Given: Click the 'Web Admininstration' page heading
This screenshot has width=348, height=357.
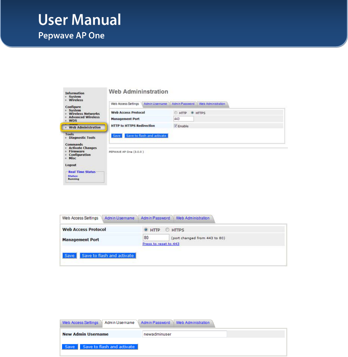Looking at the screenshot, I should tap(138, 91).
